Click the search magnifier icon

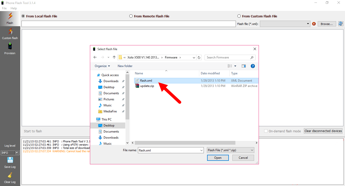click(x=252, y=57)
